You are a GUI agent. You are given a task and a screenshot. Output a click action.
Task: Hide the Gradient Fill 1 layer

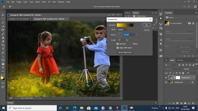tap(166, 78)
